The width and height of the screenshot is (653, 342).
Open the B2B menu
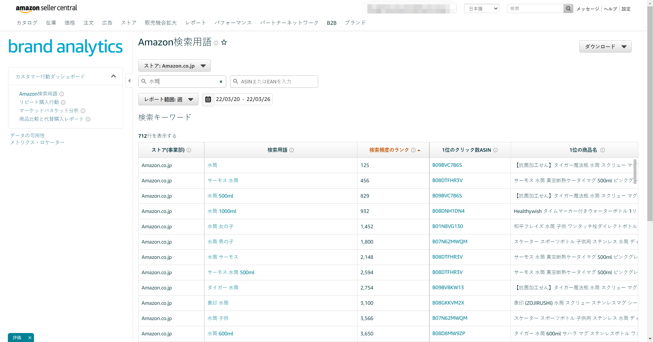[x=332, y=23]
